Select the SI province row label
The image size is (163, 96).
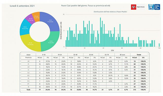pyautogui.click(x=28, y=87)
